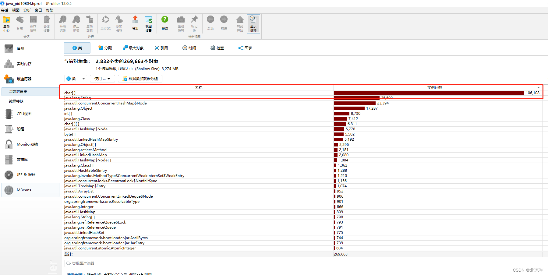Click the 根据类加载器分组 button

pos(140,78)
